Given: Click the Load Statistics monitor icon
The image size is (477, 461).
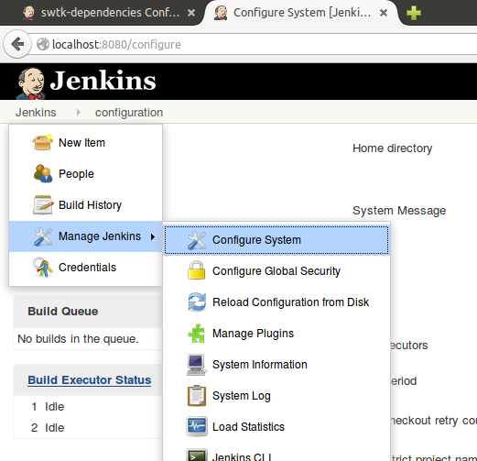Looking at the screenshot, I should tap(197, 426).
